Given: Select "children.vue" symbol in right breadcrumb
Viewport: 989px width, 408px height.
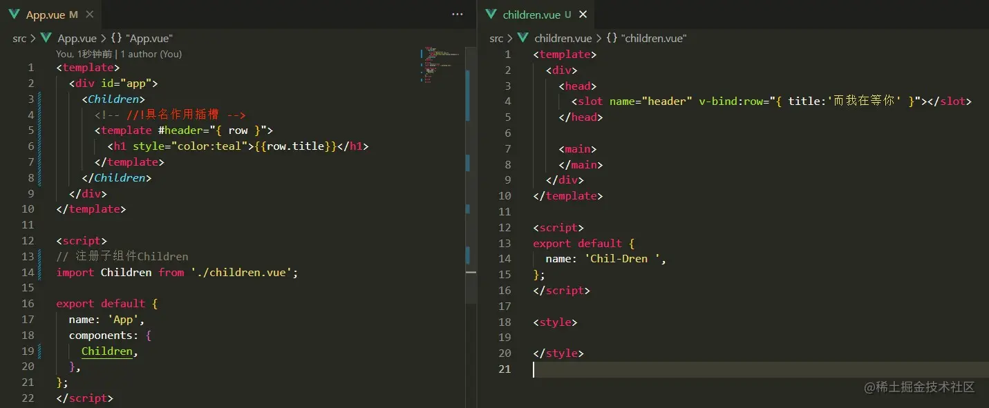Looking at the screenshot, I should [x=653, y=39].
